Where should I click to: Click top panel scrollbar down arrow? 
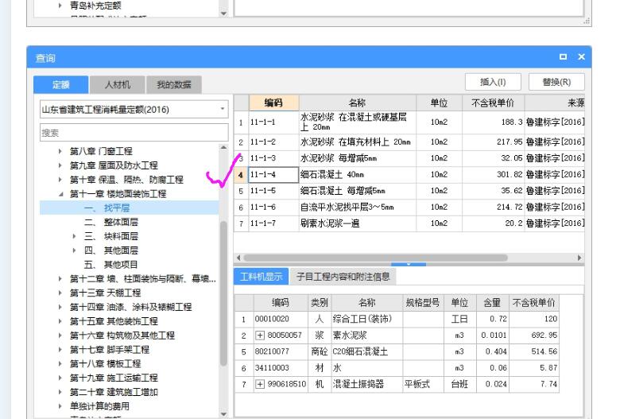pyautogui.click(x=223, y=13)
